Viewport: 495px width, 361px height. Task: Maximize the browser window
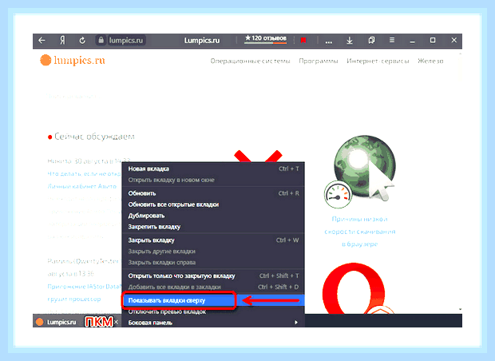click(x=433, y=40)
